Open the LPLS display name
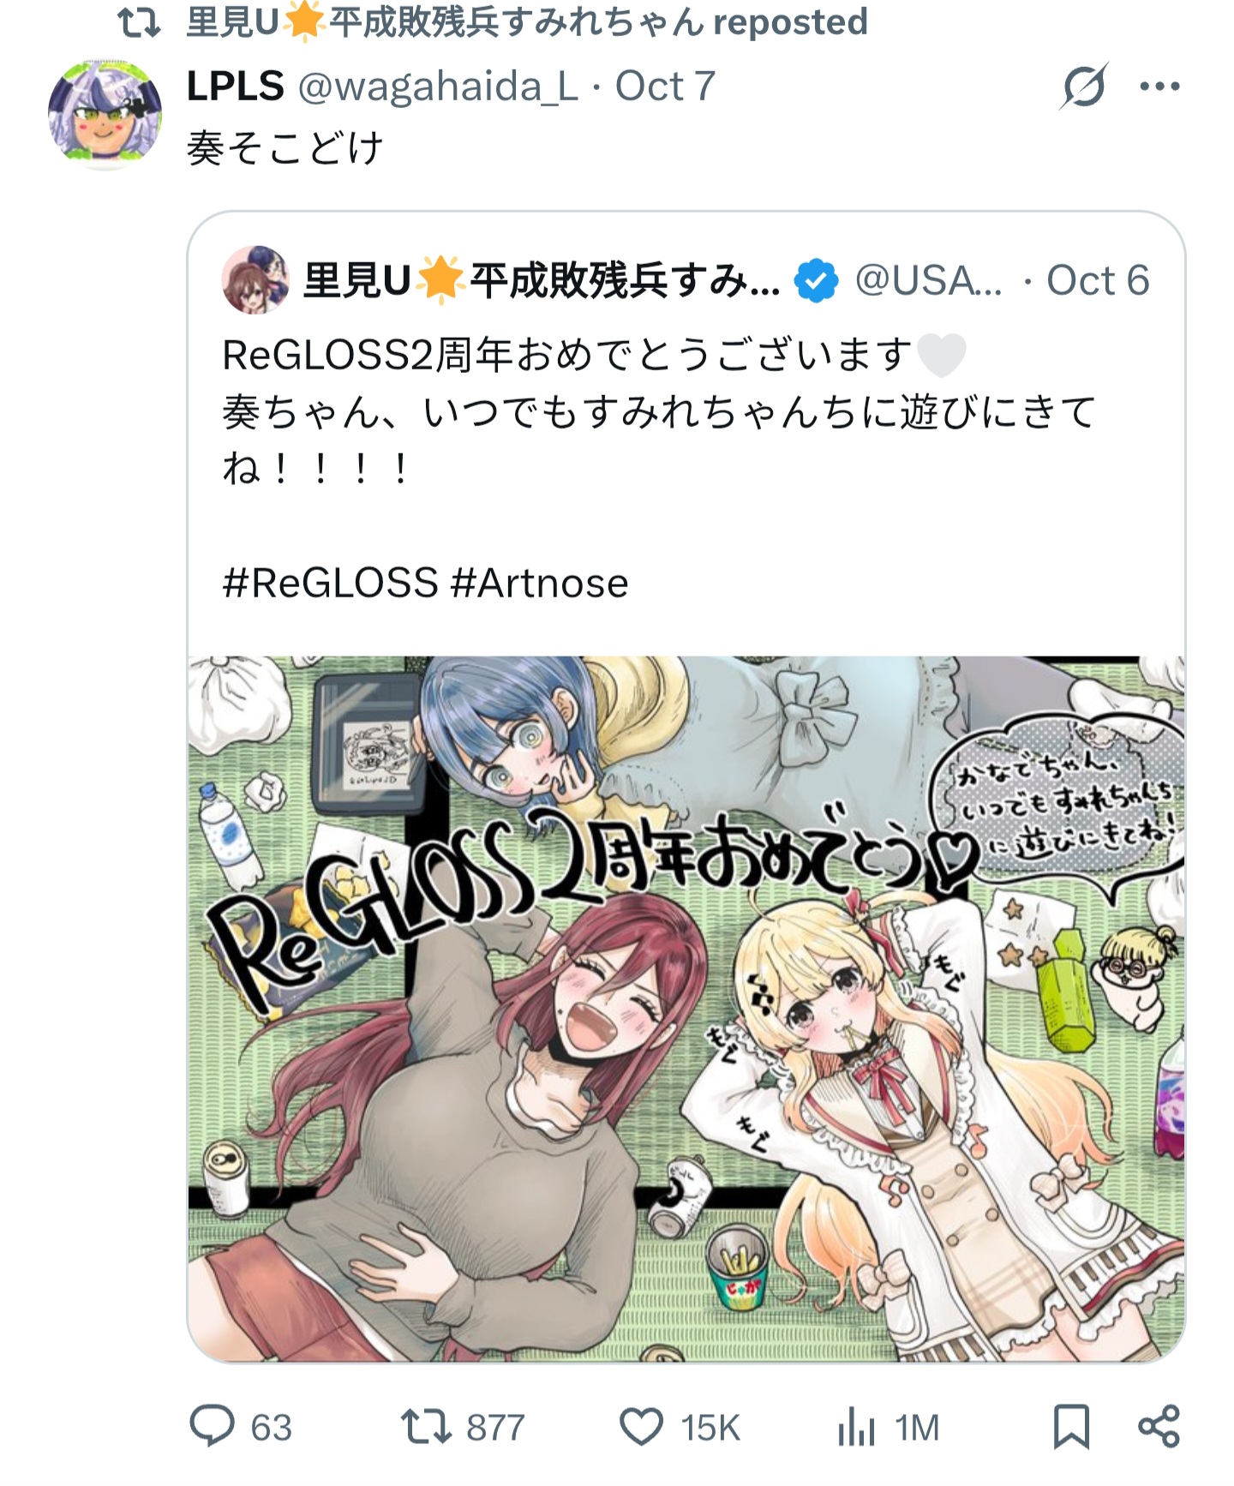 [x=236, y=87]
